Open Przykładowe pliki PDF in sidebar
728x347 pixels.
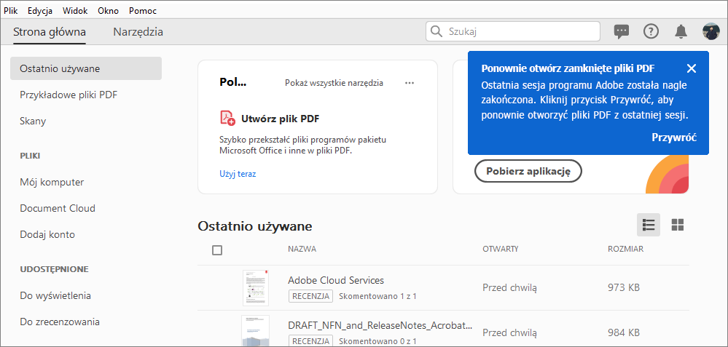69,95
